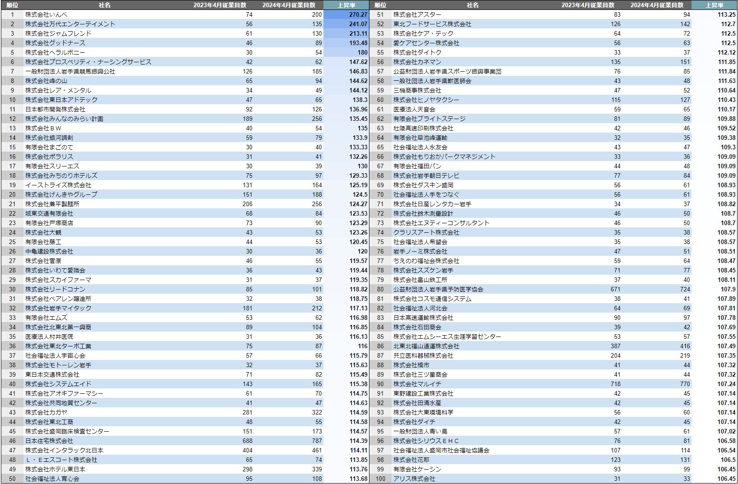Screen dimensions: 738x484
Task: Select 株式会社万代エンターテイメント in the name column
Action: [x=70, y=24]
